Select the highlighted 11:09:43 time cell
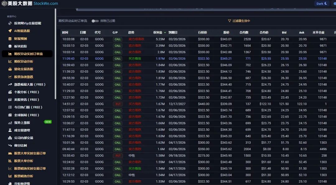 (x=68, y=58)
